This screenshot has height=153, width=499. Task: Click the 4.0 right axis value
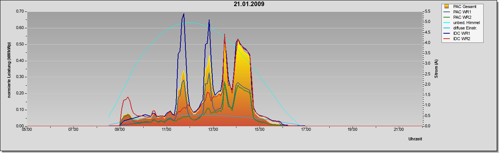tap(428, 43)
